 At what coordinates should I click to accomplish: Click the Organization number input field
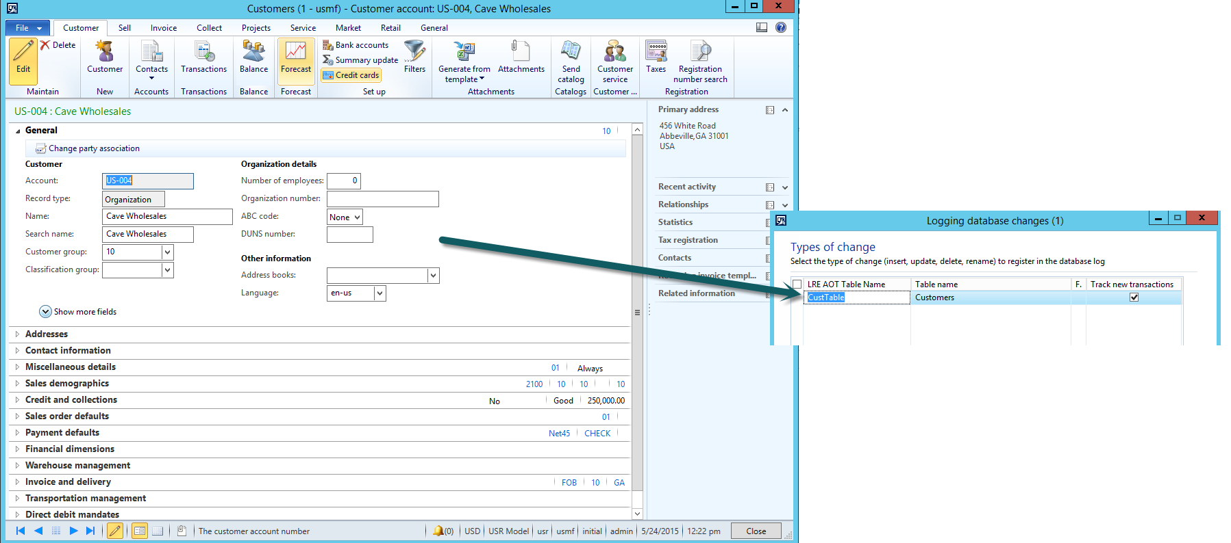tap(382, 199)
